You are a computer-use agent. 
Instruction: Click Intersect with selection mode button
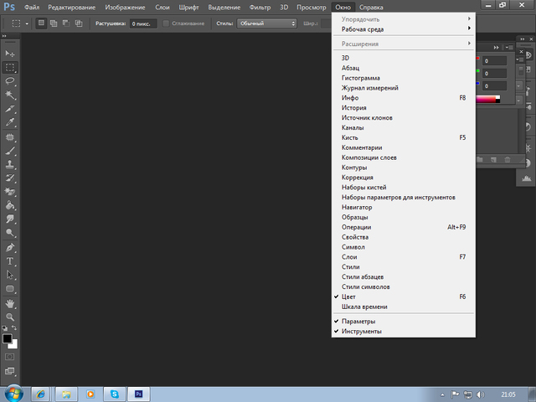point(79,23)
